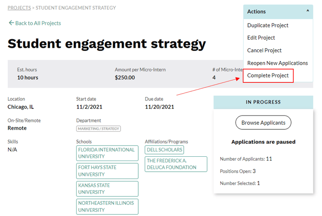The image size is (322, 216).
Task: Select the MARKETING / STRATEGY department tag
Action: point(98,128)
